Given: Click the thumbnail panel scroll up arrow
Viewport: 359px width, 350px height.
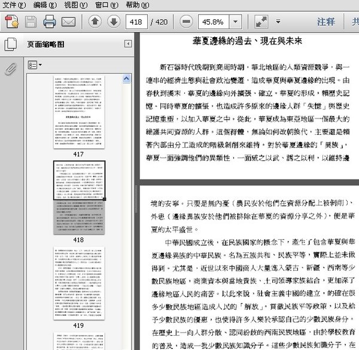Looking at the screenshot, I should pyautogui.click(x=127, y=79).
